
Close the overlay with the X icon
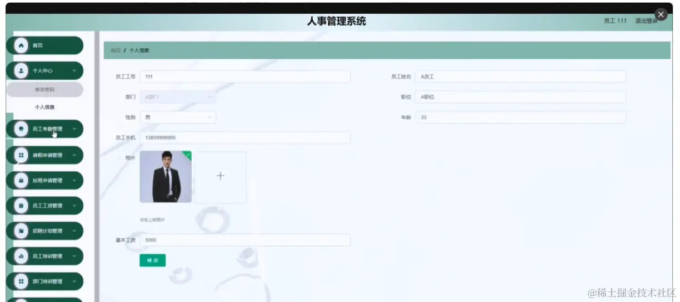click(x=661, y=14)
